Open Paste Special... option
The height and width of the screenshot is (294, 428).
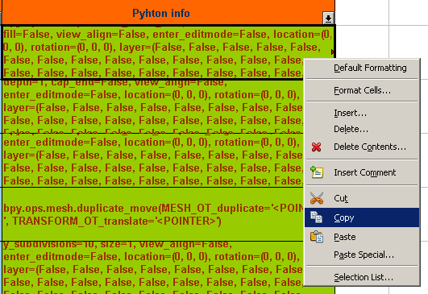click(362, 255)
